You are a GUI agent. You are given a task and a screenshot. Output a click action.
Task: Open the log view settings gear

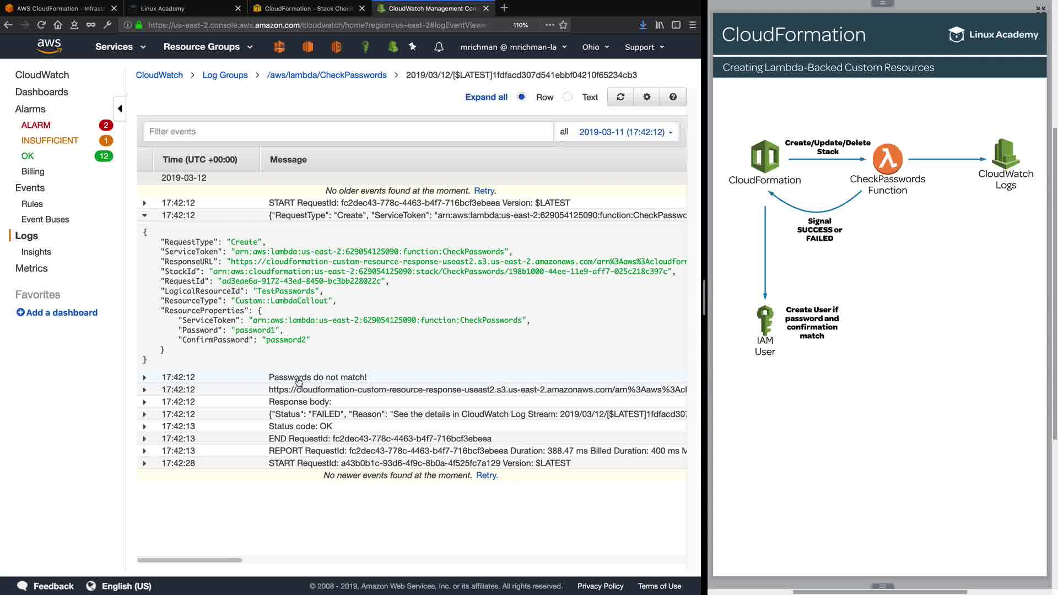(x=647, y=97)
